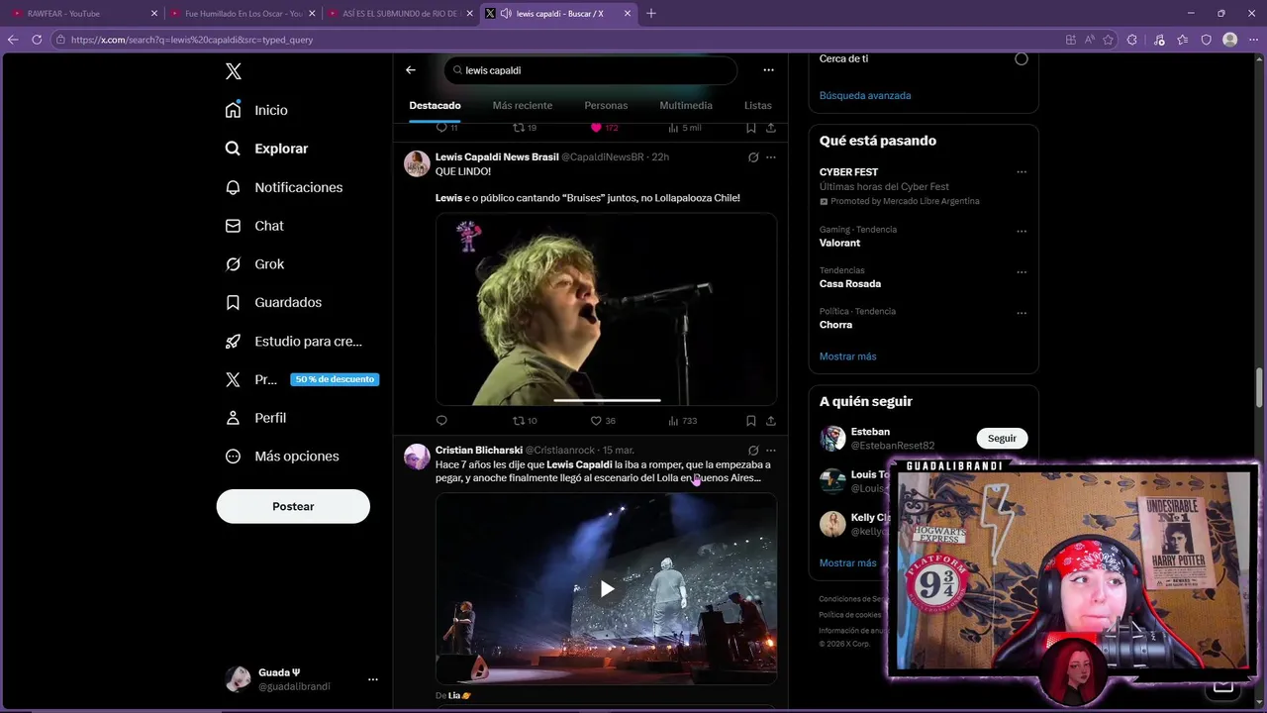This screenshot has width=1267, height=713.
Task: Focus the lewis capaldi search field
Action: [x=591, y=70]
